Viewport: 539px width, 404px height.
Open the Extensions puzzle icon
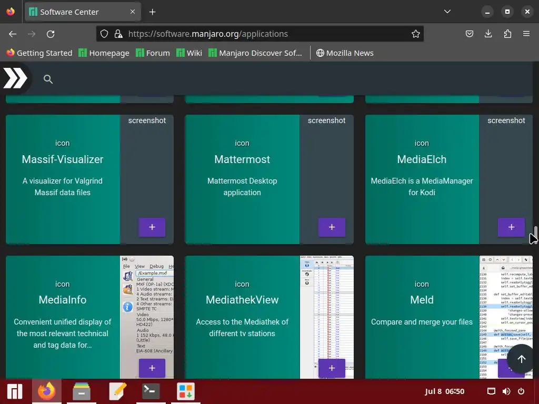pyautogui.click(x=507, y=34)
